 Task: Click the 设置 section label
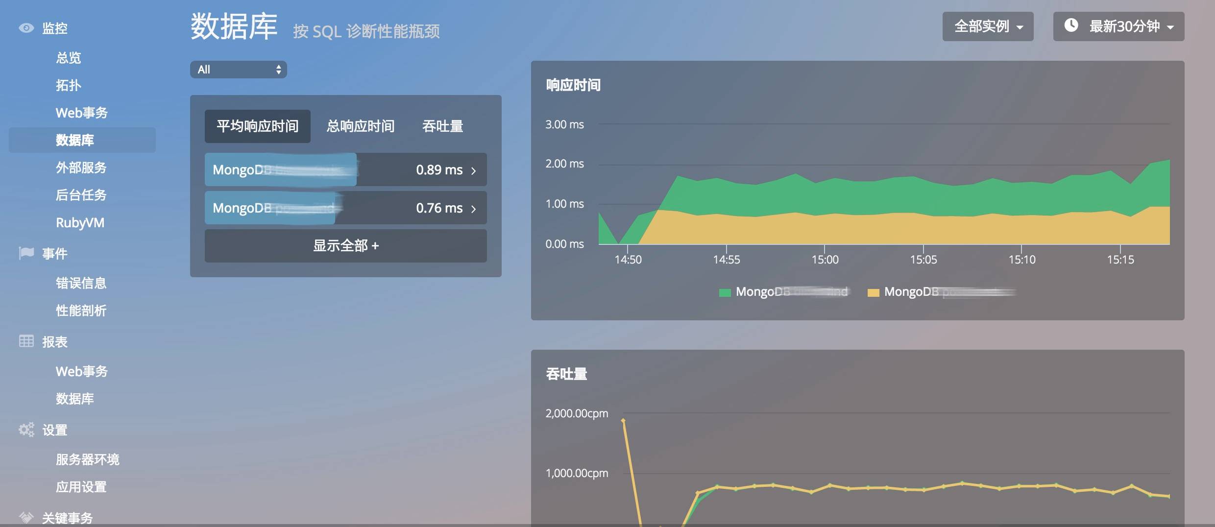click(x=55, y=430)
